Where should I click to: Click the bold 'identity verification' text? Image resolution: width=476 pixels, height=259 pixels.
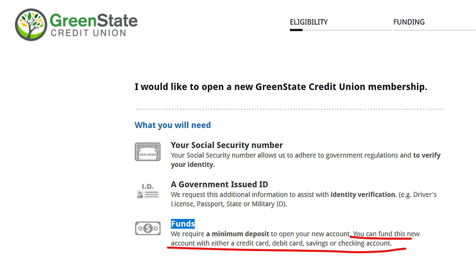[362, 194]
